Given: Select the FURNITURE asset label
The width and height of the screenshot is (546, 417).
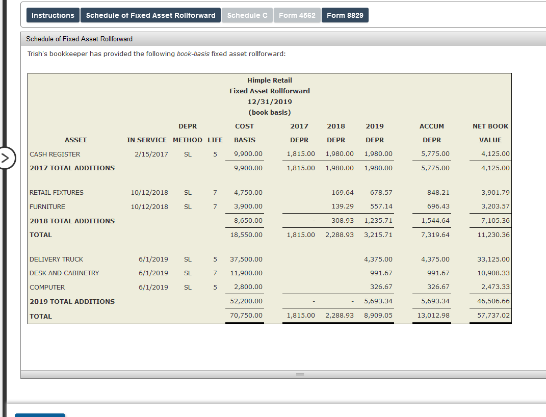Looking at the screenshot, I should pyautogui.click(x=47, y=207).
